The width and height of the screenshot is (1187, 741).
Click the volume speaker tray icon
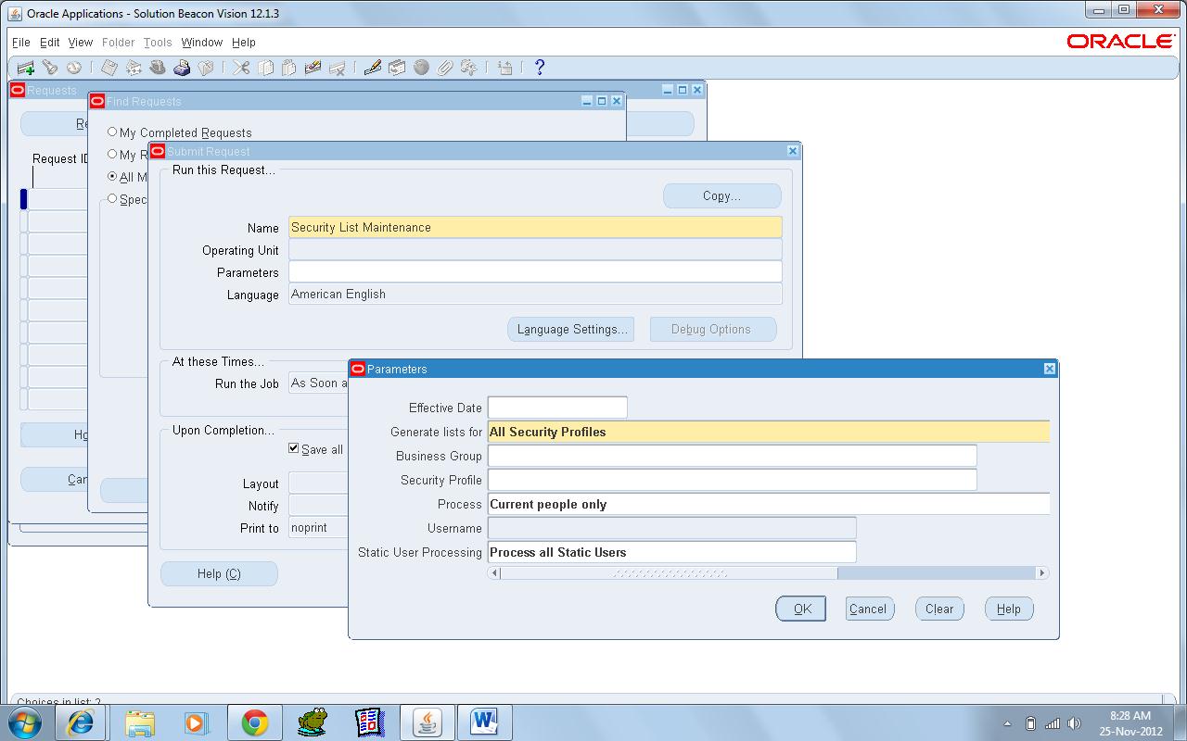tap(1075, 723)
